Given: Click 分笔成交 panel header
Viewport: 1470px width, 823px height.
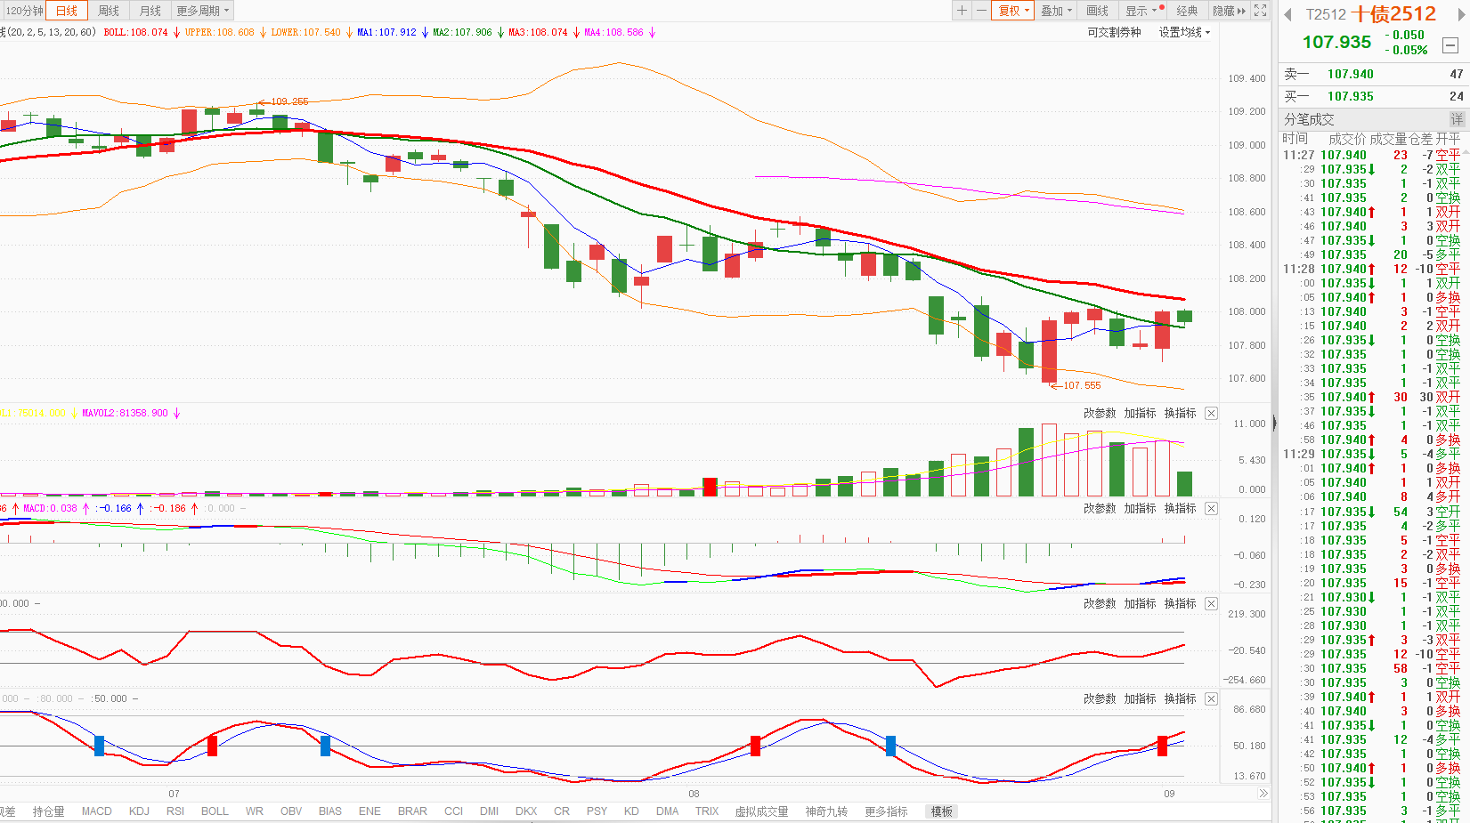Looking at the screenshot, I should [x=1309, y=119].
